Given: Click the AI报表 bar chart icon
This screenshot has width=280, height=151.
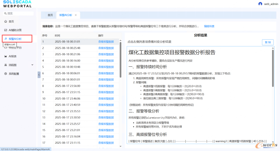Looking at the screenshot, I should click(x=5, y=56).
